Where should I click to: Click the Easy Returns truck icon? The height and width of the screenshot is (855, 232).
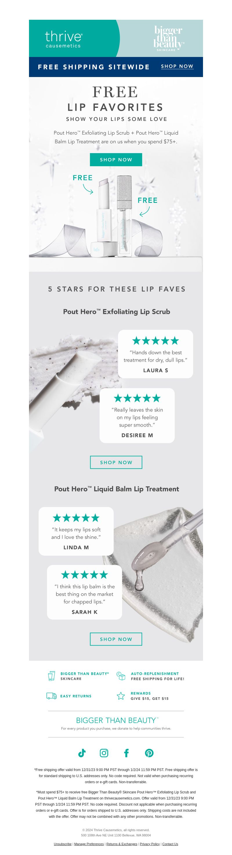(x=51, y=696)
